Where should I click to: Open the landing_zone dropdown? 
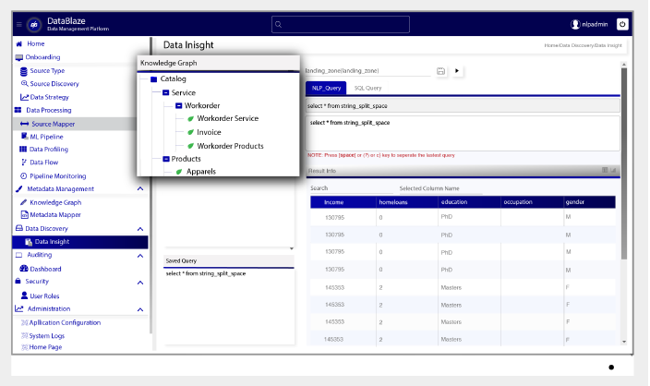click(366, 70)
